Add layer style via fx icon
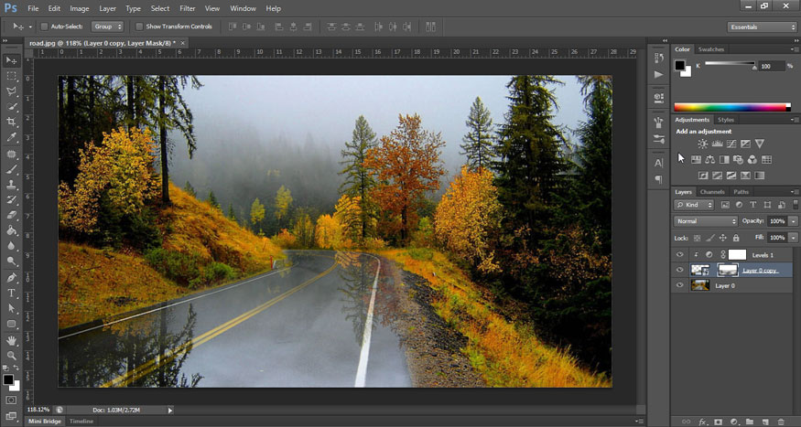 click(x=703, y=422)
